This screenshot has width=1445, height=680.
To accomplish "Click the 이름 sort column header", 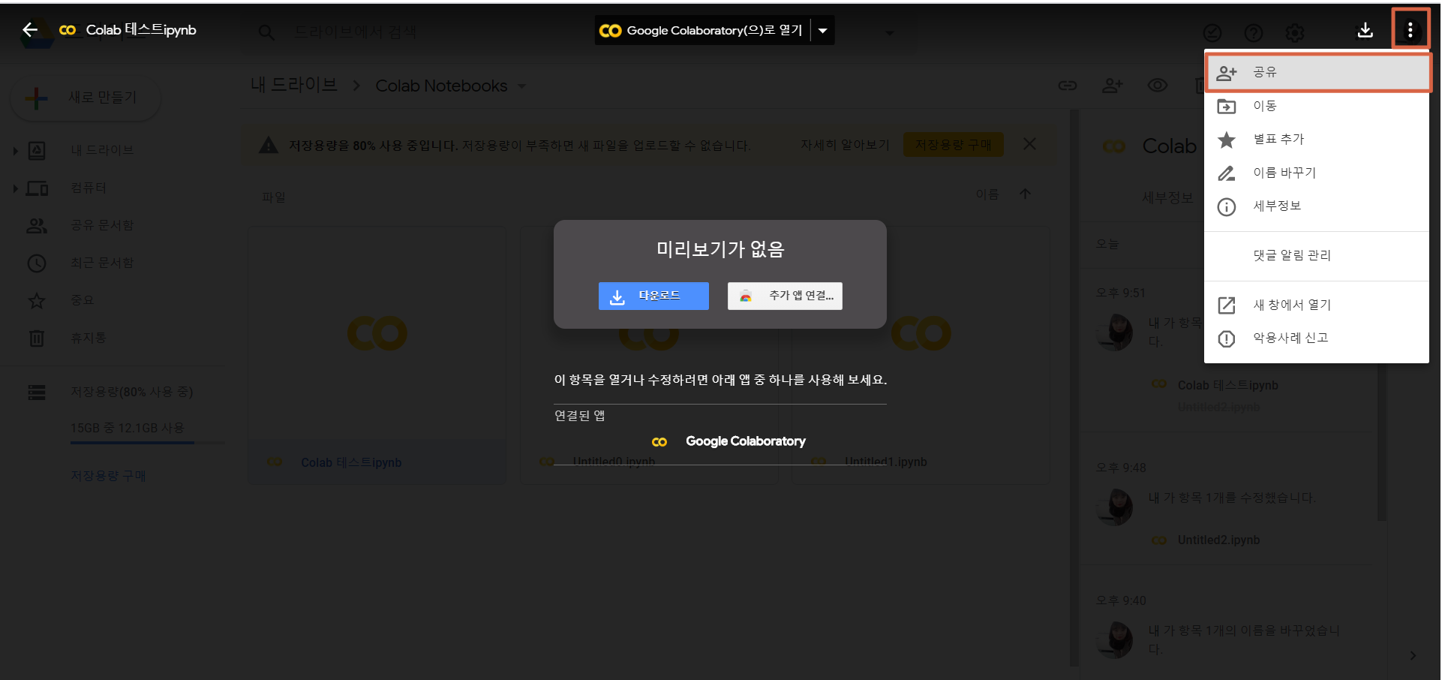I will pos(987,194).
